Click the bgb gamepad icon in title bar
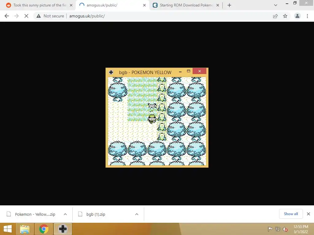This screenshot has width=314, height=235. (111, 72)
